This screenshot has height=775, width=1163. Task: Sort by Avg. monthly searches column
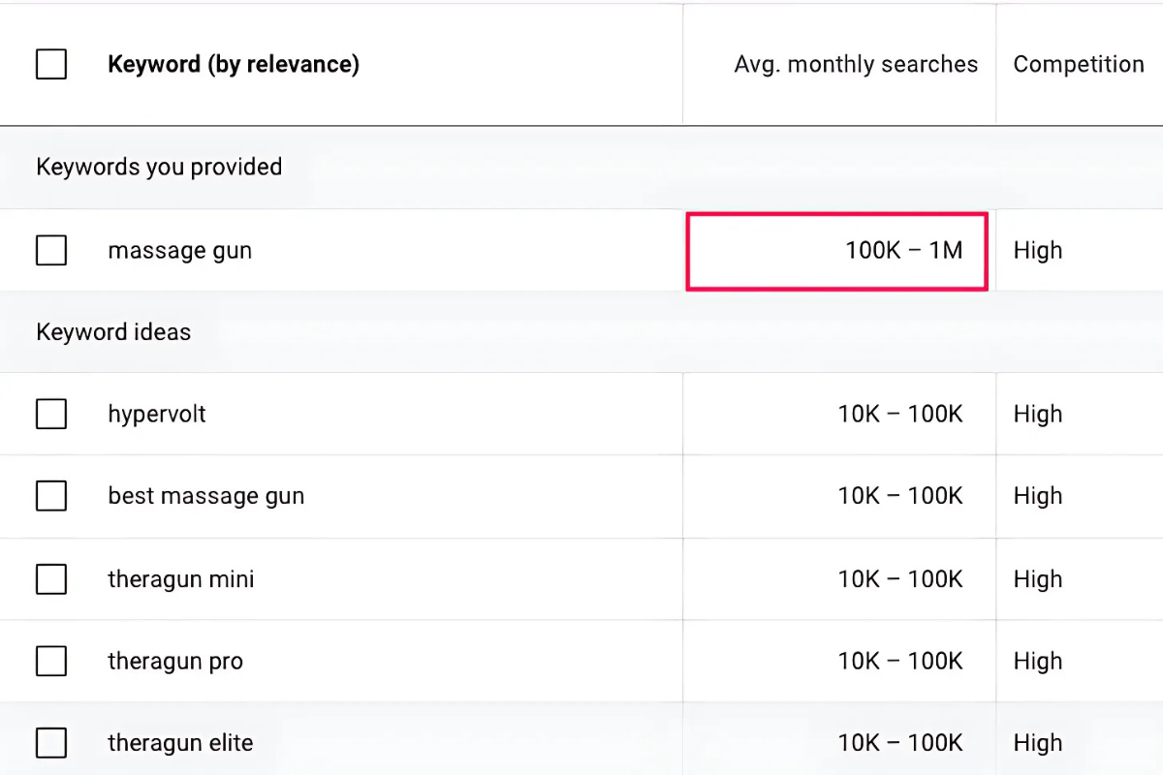(x=856, y=65)
